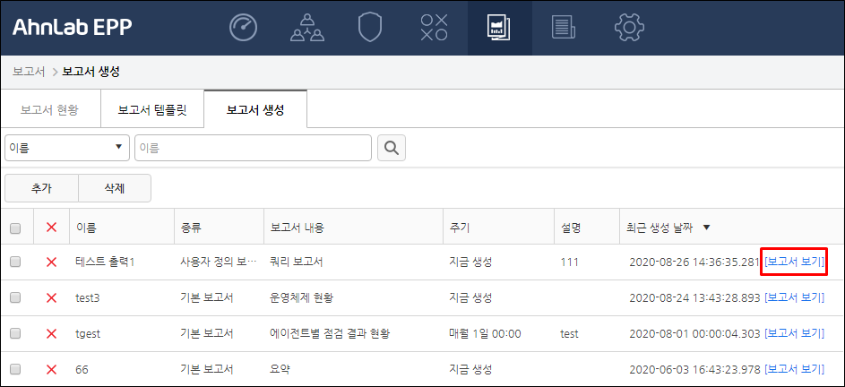The image size is (845, 387).
Task: Click the 쿼리 보고서 cell
Action: pyautogui.click(x=297, y=262)
